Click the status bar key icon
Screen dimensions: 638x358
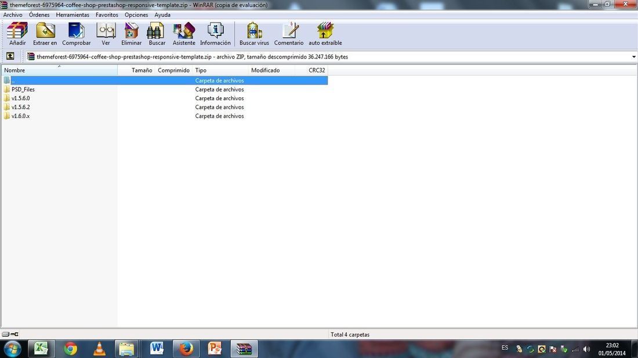(14, 334)
